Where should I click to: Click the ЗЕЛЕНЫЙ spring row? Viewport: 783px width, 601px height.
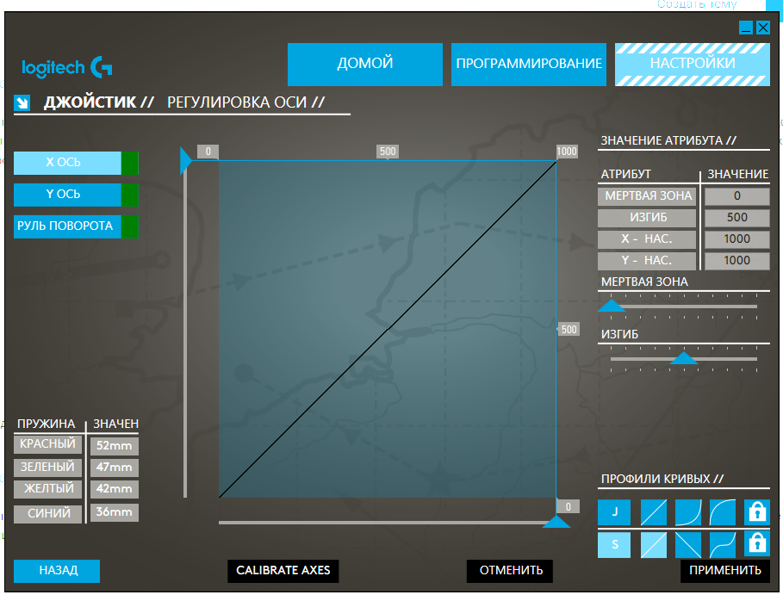click(x=48, y=468)
